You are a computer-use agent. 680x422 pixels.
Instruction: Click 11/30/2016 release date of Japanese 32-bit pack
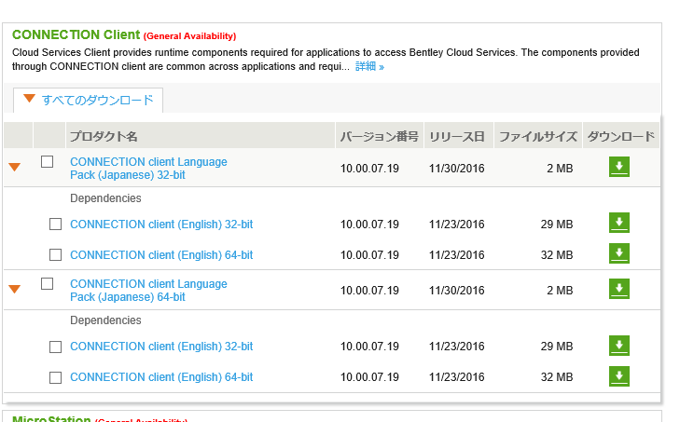point(457,169)
